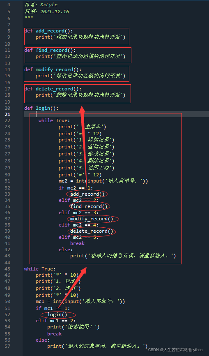This screenshot has height=356, width=209.
Task: Click the 'mc1 = int(input(...))' assignment
Action: click(80, 301)
